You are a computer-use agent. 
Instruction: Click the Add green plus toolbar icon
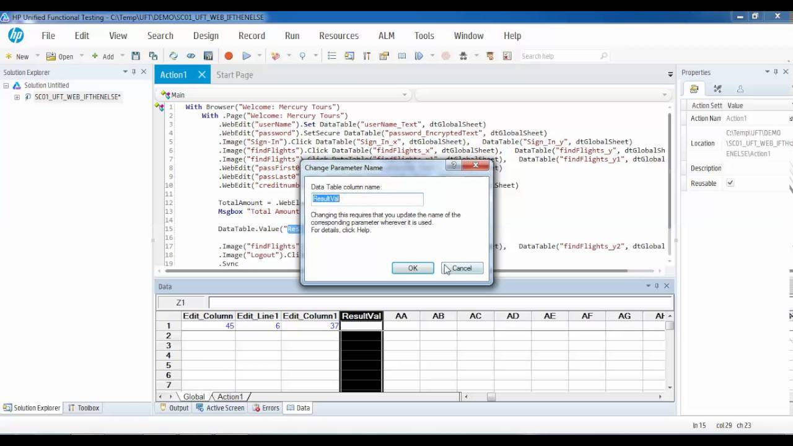pos(95,56)
